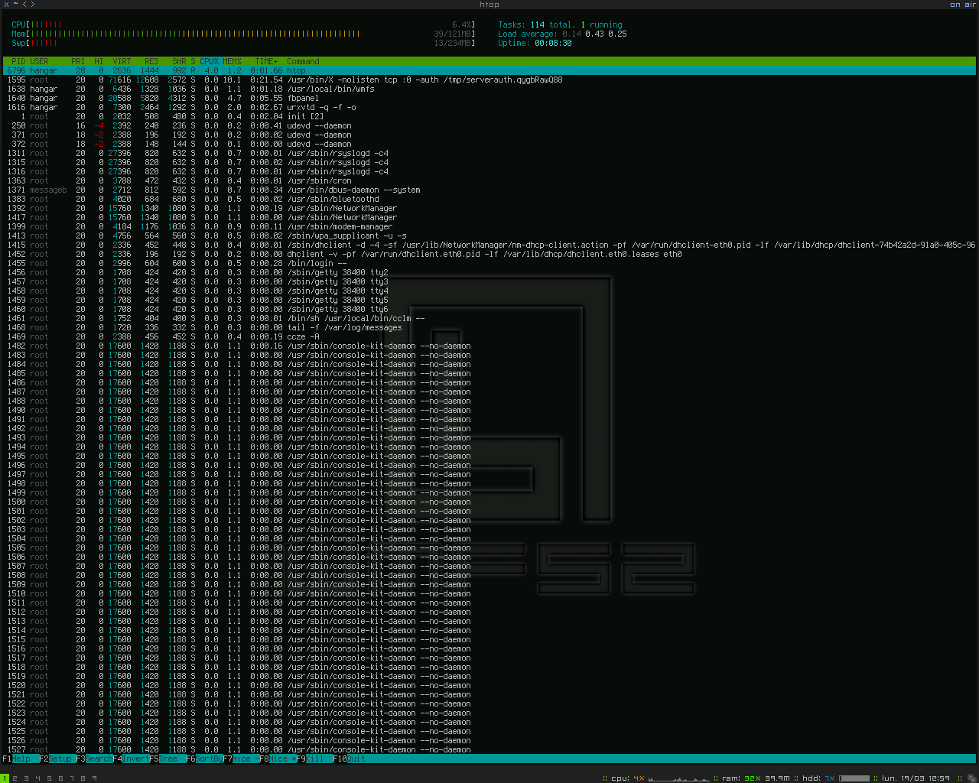Click the PID column header
Screen dimensions: 979x783
(x=18, y=61)
